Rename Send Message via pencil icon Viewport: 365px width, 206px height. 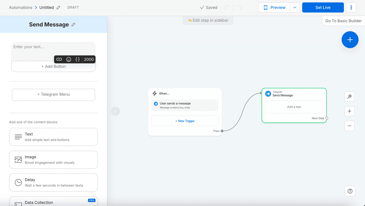pos(73,24)
